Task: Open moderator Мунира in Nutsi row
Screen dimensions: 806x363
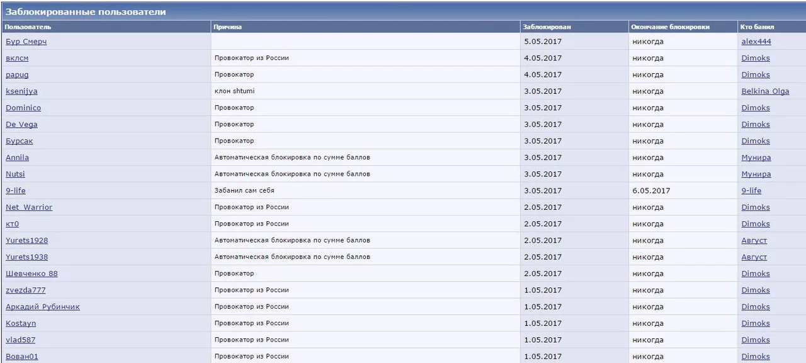Action: (756, 174)
